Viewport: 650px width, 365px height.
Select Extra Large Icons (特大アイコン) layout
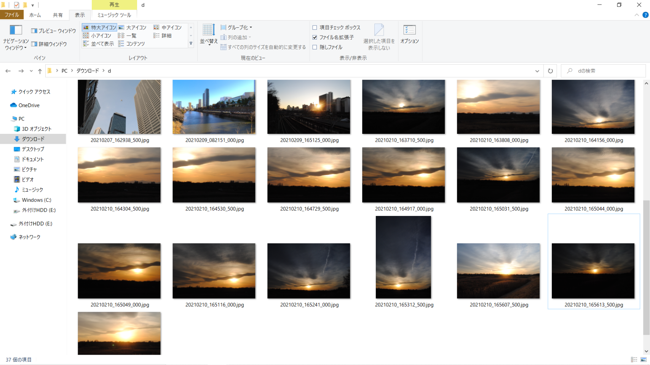(x=99, y=27)
